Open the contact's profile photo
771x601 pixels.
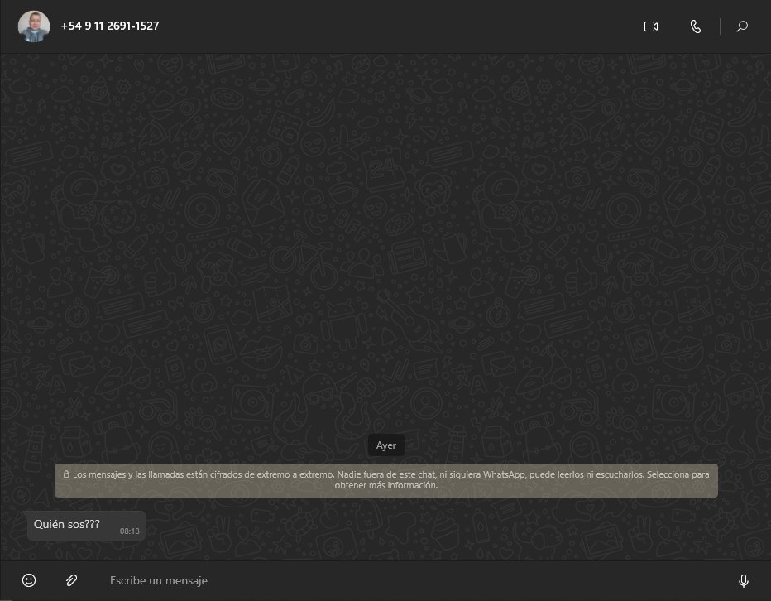[x=33, y=26]
